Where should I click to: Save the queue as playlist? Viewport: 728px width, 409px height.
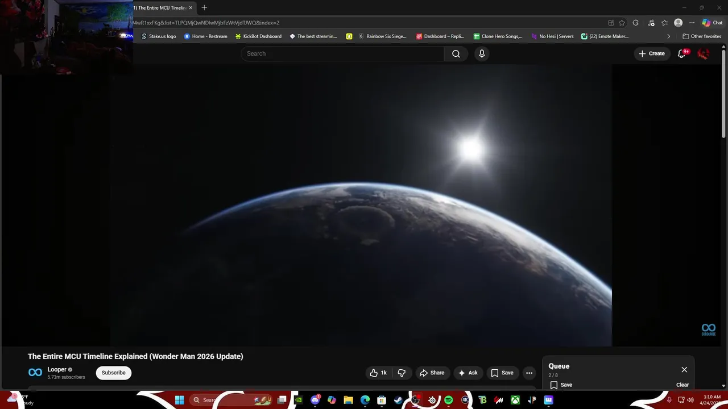pyautogui.click(x=561, y=385)
